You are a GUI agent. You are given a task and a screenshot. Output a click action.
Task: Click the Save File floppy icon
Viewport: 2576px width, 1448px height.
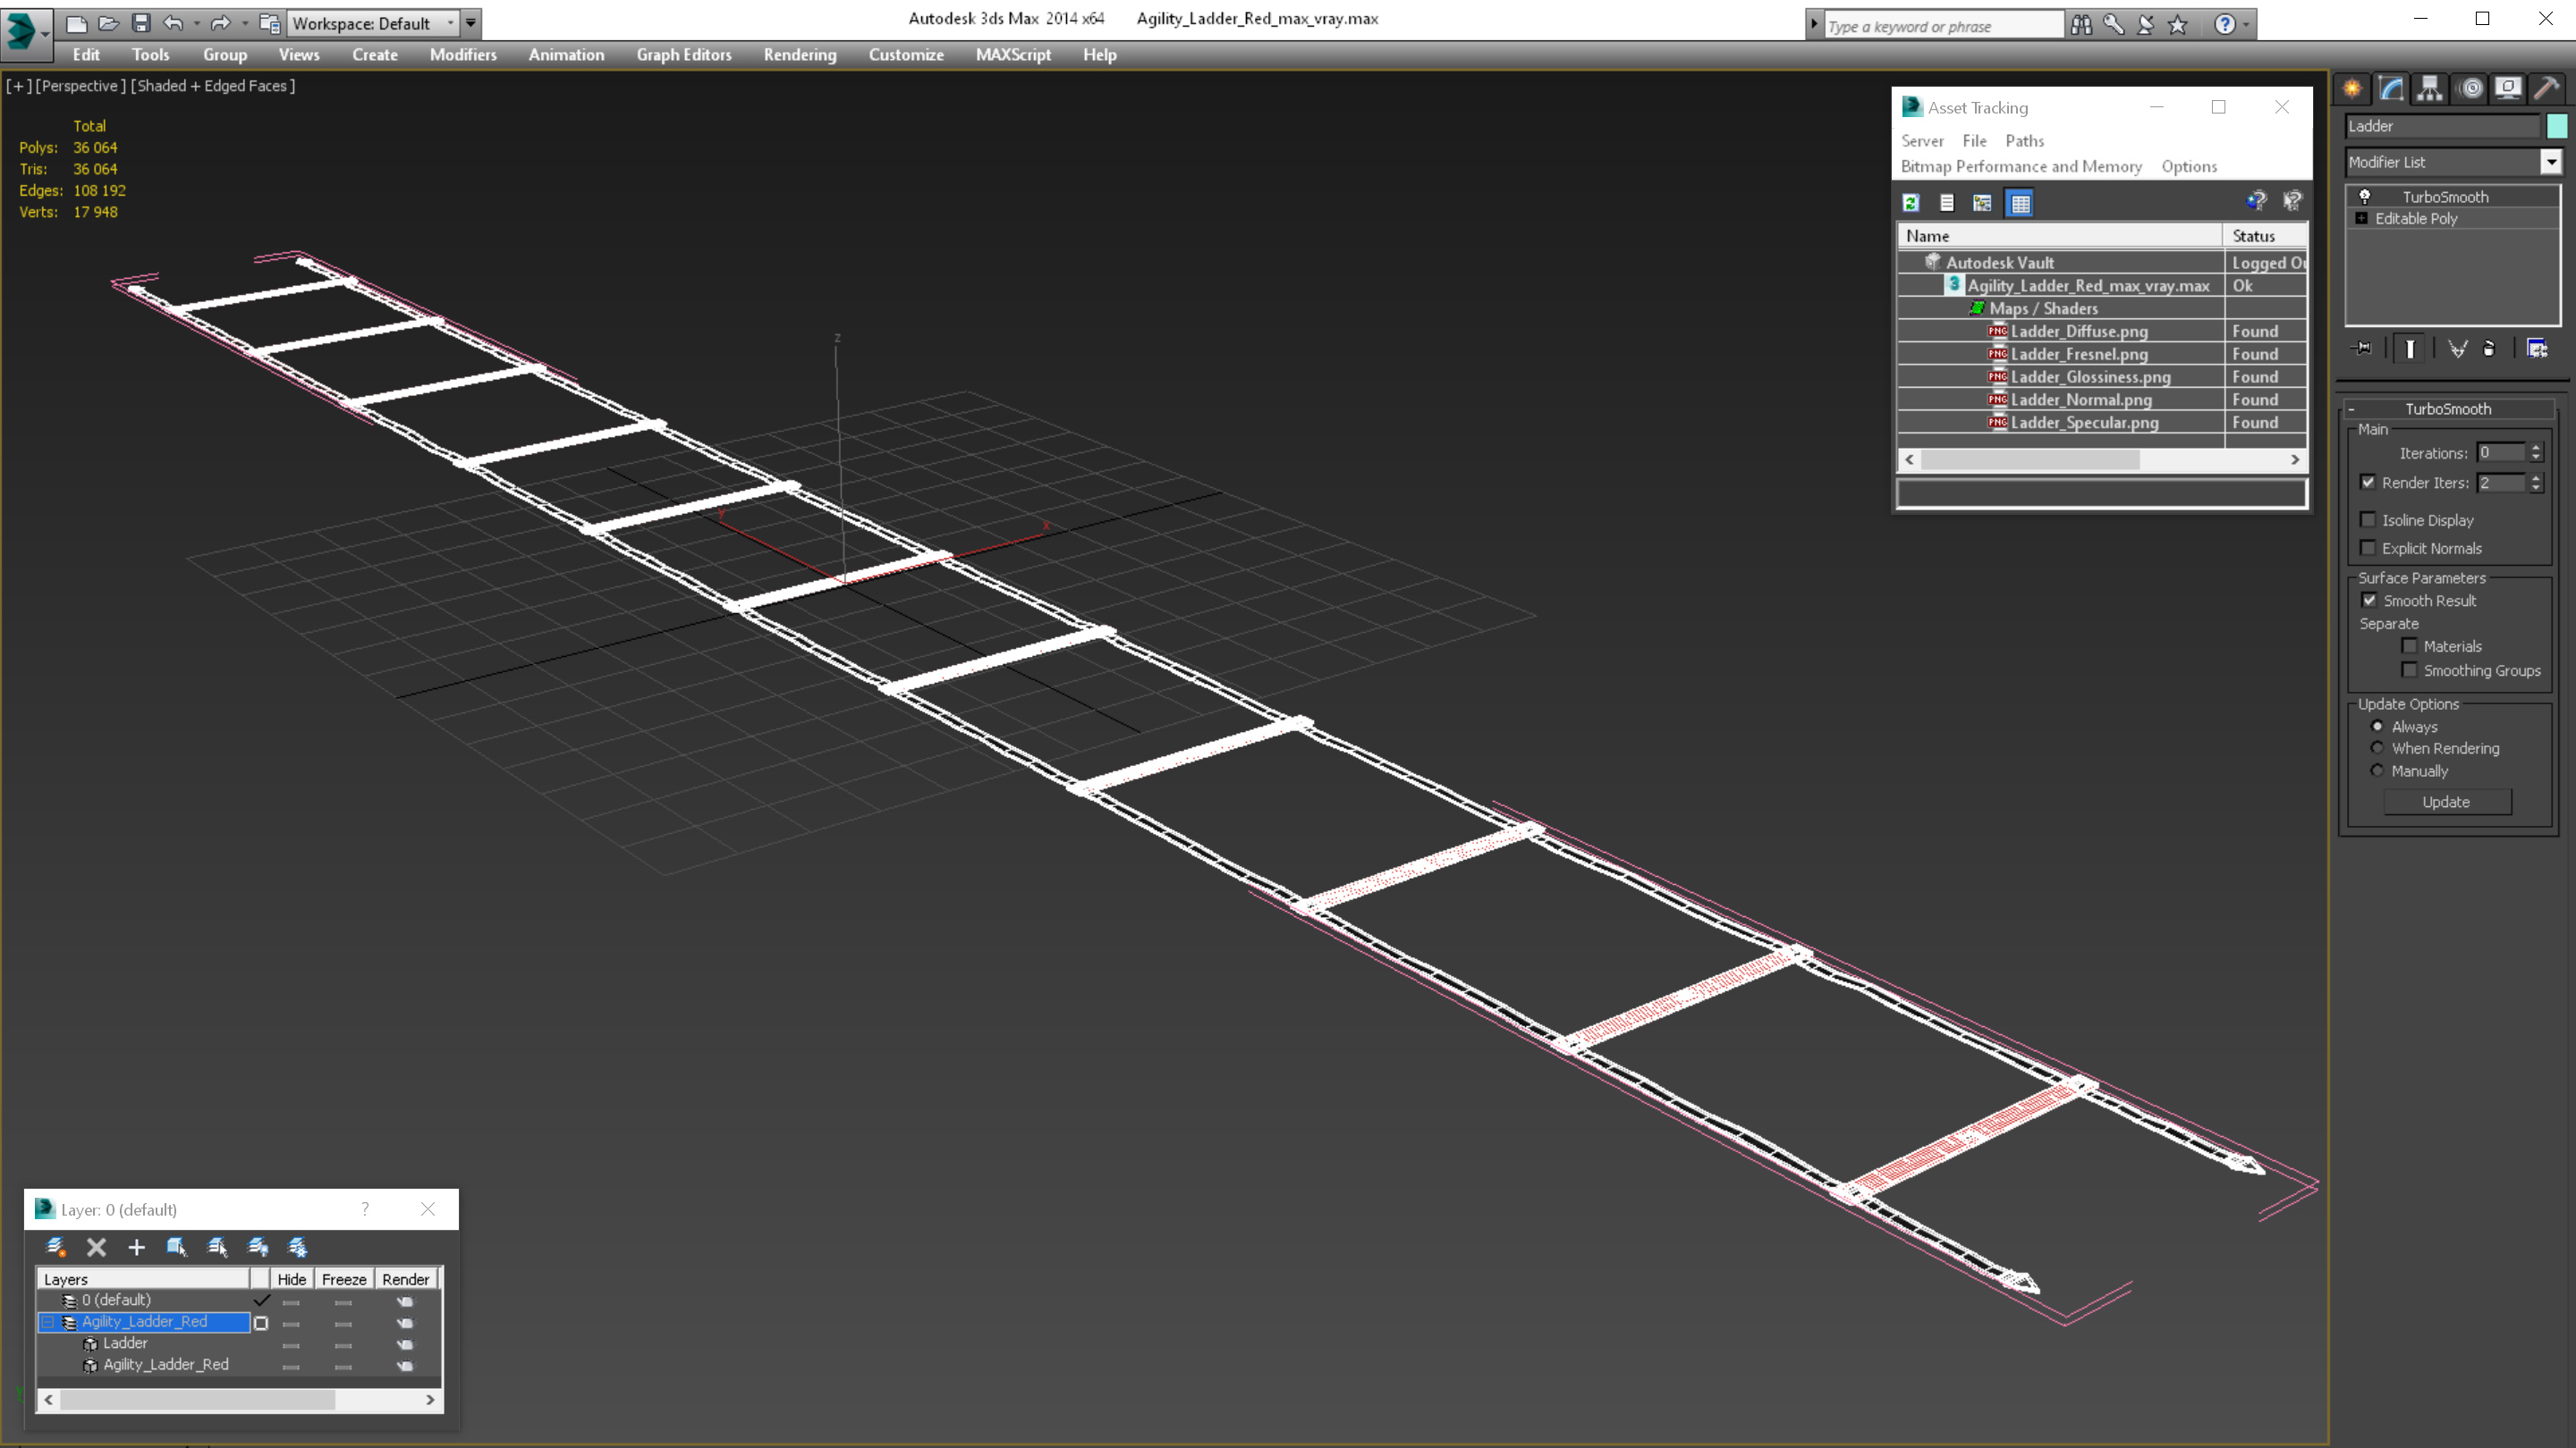(x=141, y=23)
